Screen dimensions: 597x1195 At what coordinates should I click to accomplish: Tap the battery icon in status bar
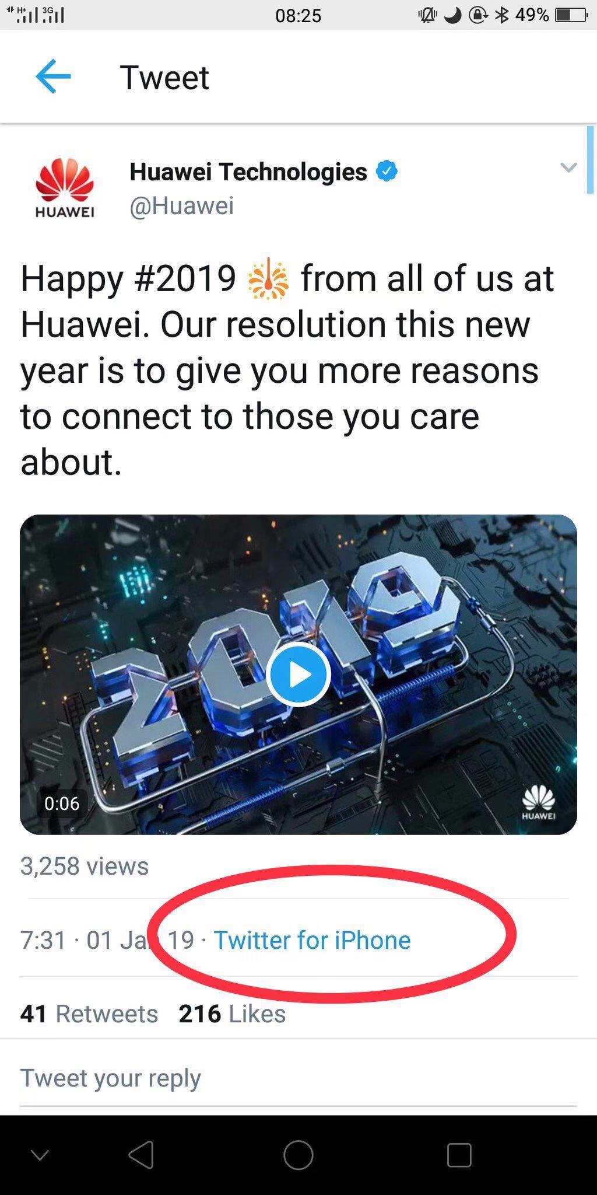click(571, 15)
